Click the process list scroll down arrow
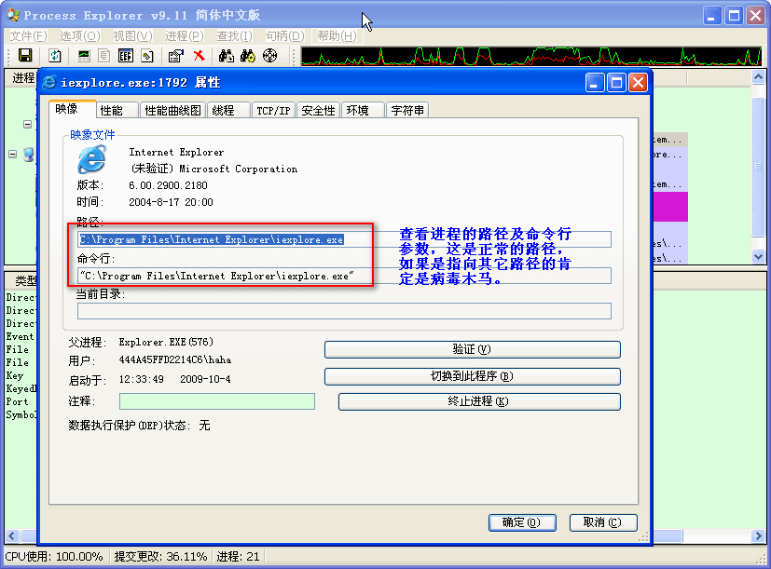Screen dimensions: 771x569 [758, 256]
